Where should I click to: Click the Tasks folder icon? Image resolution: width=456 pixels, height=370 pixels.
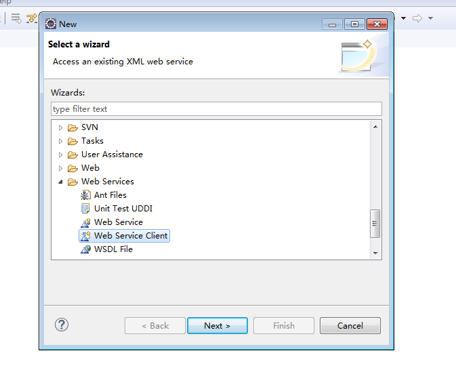point(72,141)
